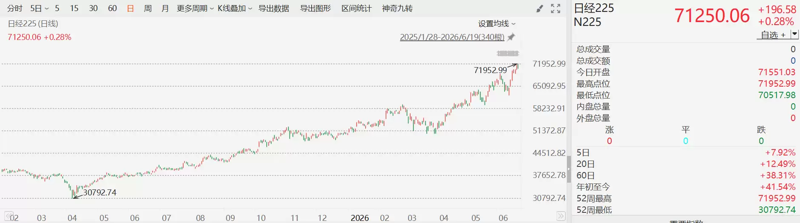Switch to 分时 intraday view

tap(15, 8)
